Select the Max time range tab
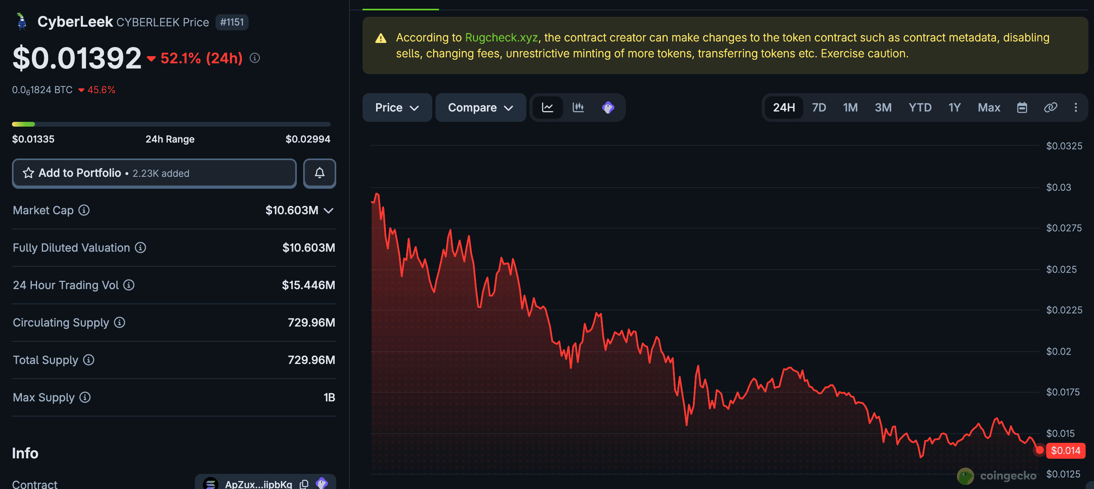1094x489 pixels. (x=989, y=108)
